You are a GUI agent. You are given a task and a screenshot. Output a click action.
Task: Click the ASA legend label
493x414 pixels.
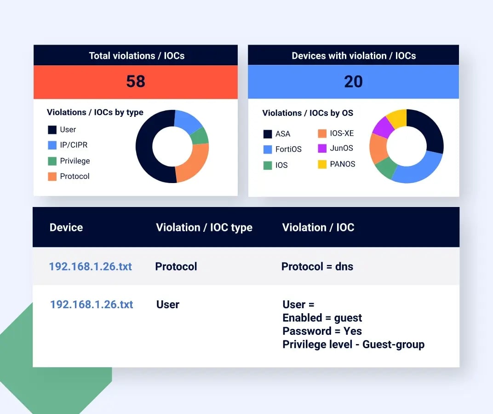pos(283,134)
